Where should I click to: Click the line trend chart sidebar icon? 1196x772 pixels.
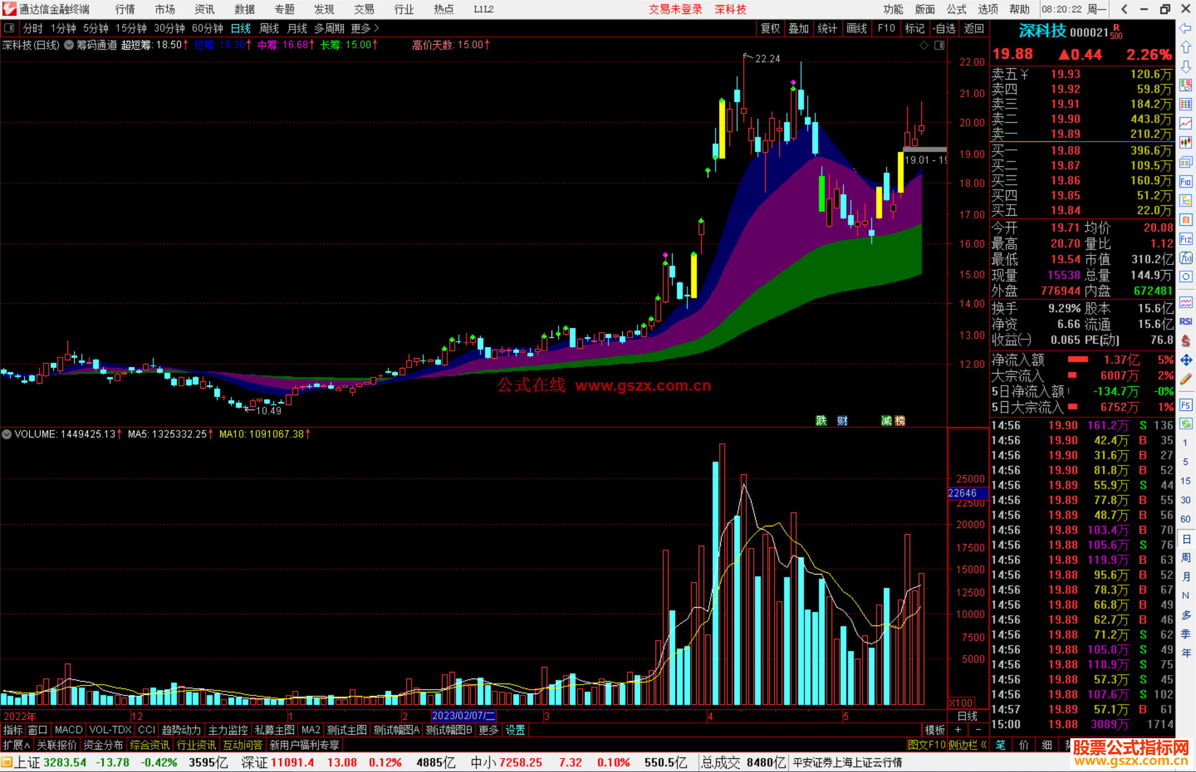(x=1185, y=123)
